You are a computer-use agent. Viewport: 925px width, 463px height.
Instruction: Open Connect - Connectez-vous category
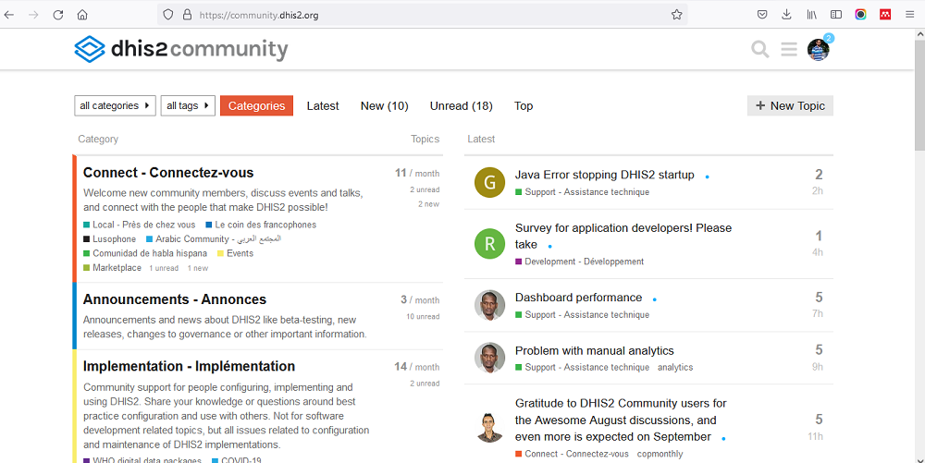168,173
